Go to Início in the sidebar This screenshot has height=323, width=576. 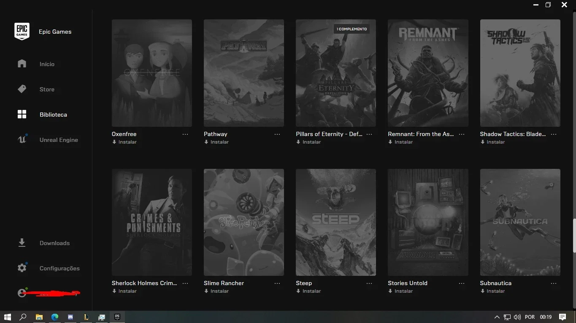tap(47, 64)
